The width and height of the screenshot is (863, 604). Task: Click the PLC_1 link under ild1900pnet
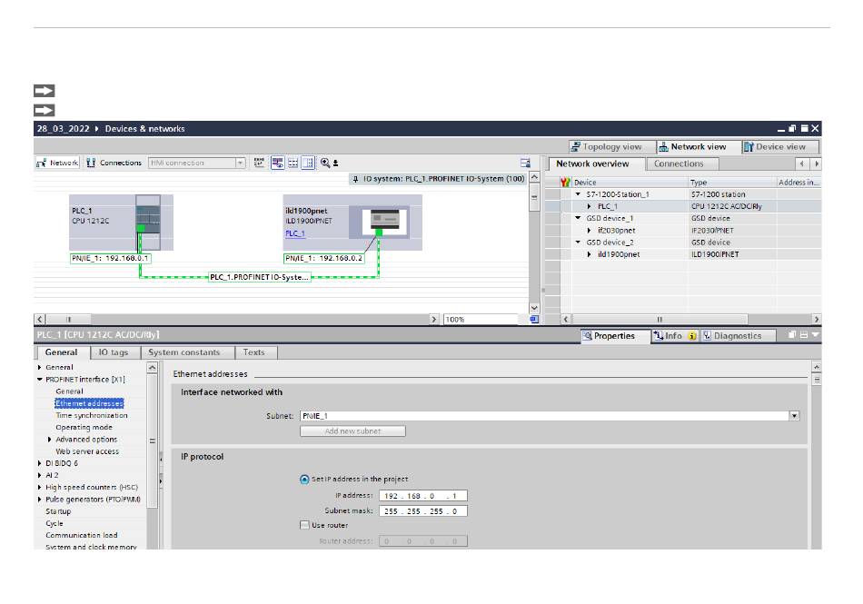(x=295, y=233)
